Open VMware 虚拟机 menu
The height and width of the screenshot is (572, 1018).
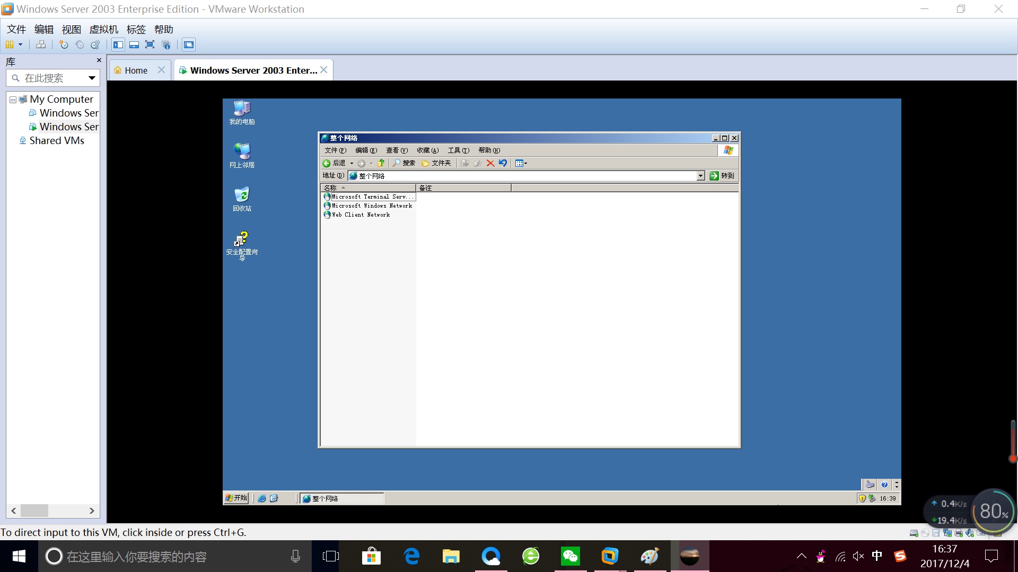(x=104, y=29)
